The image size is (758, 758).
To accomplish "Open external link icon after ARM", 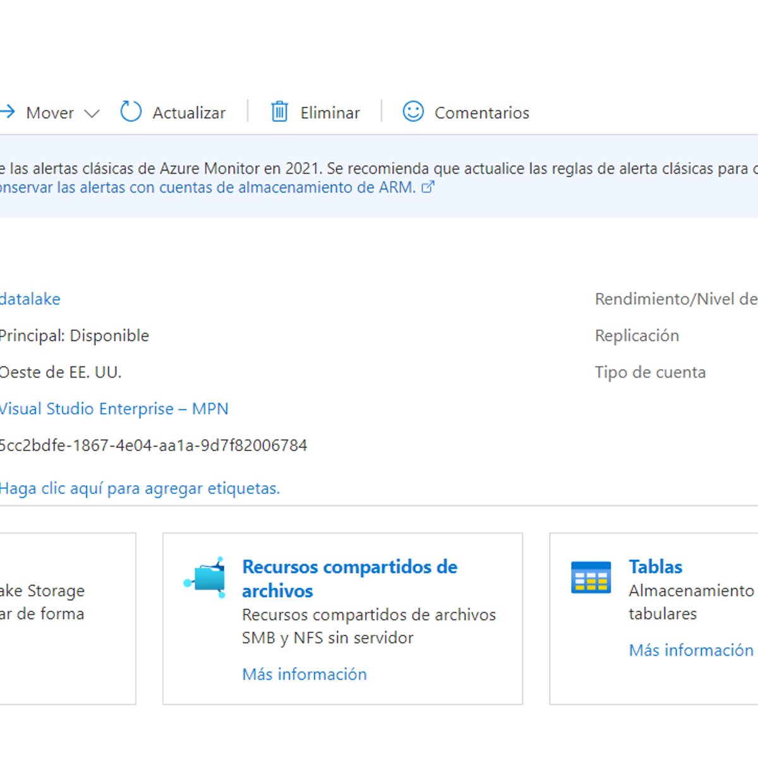I will tap(428, 187).
